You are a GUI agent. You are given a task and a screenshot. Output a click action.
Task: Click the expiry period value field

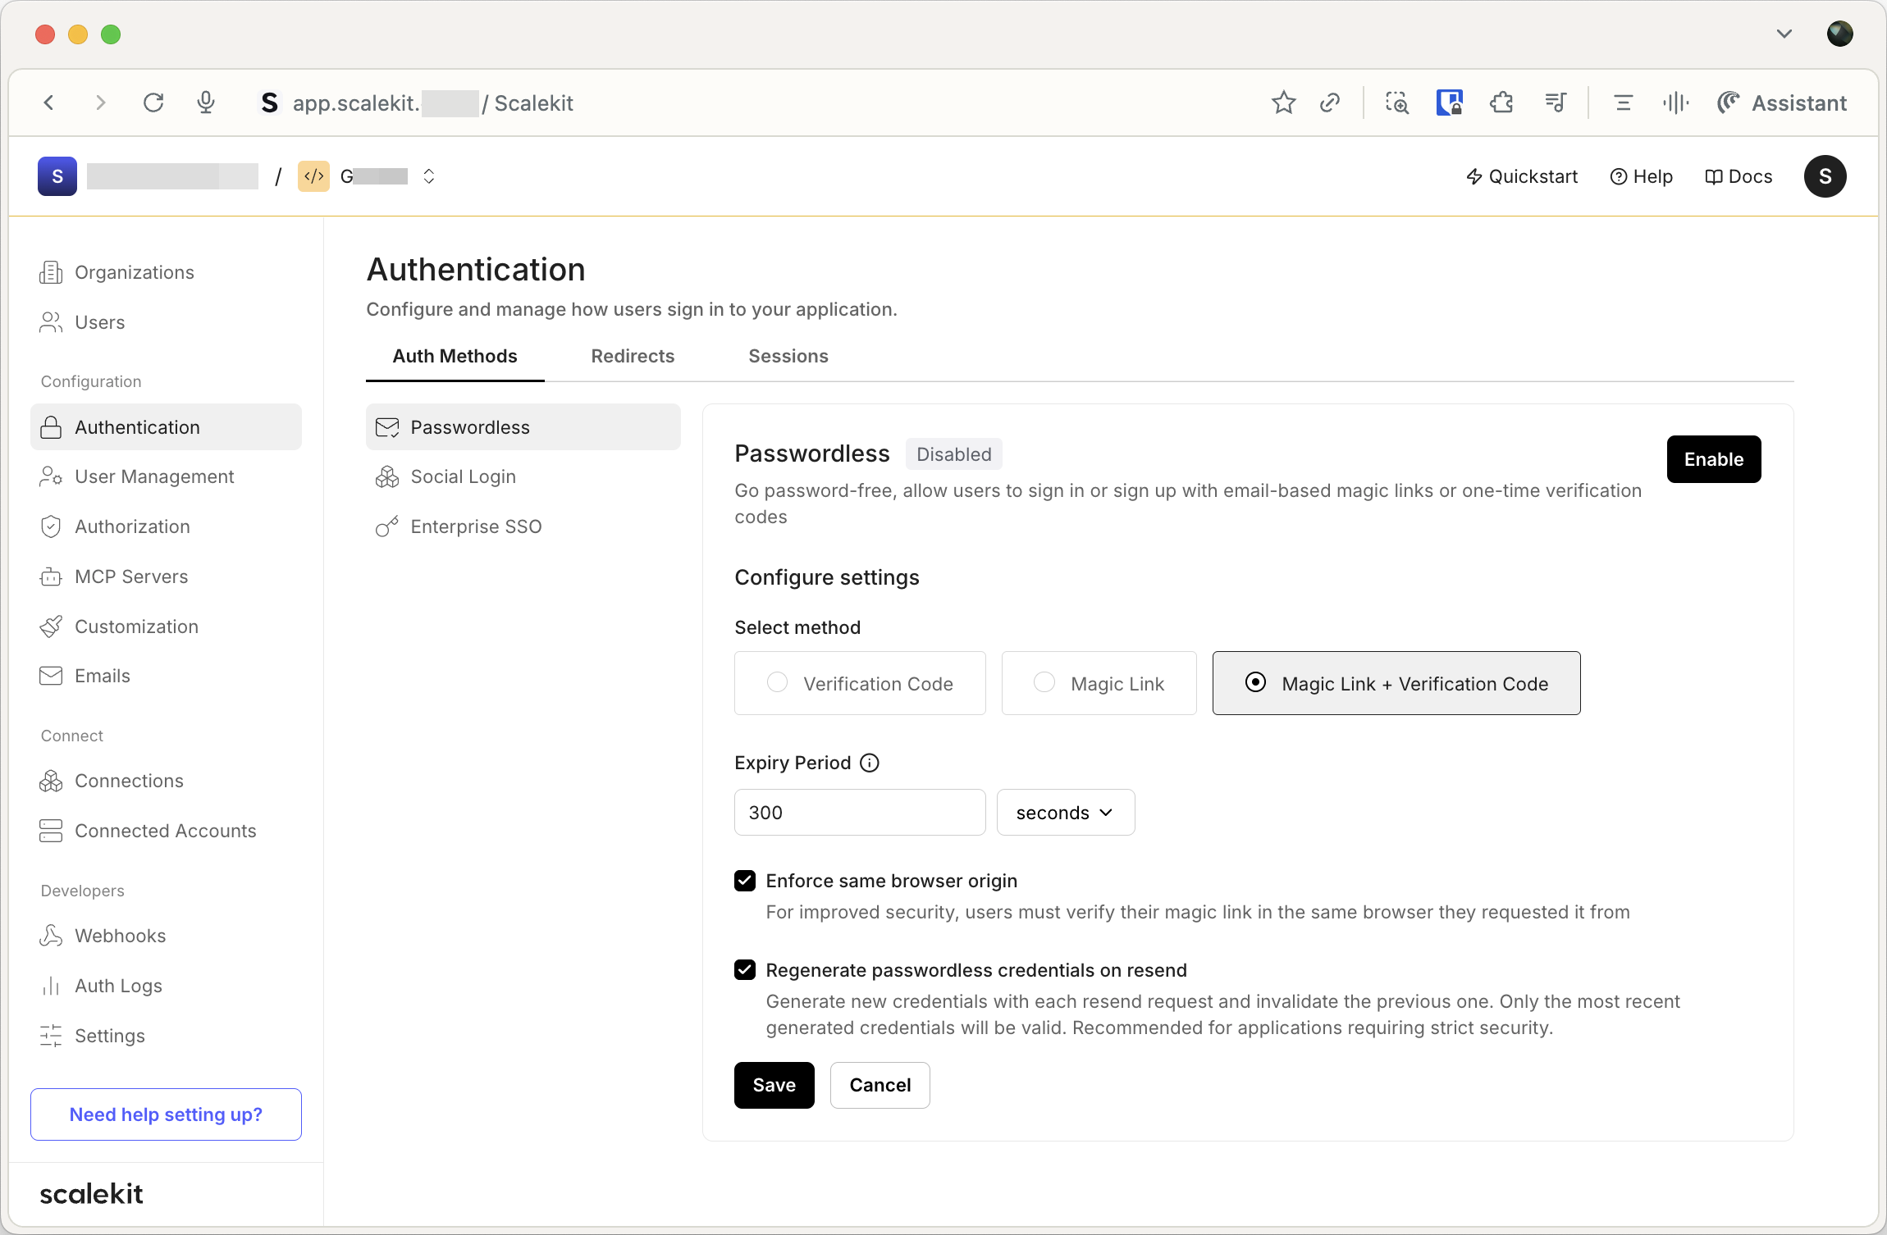coord(859,813)
